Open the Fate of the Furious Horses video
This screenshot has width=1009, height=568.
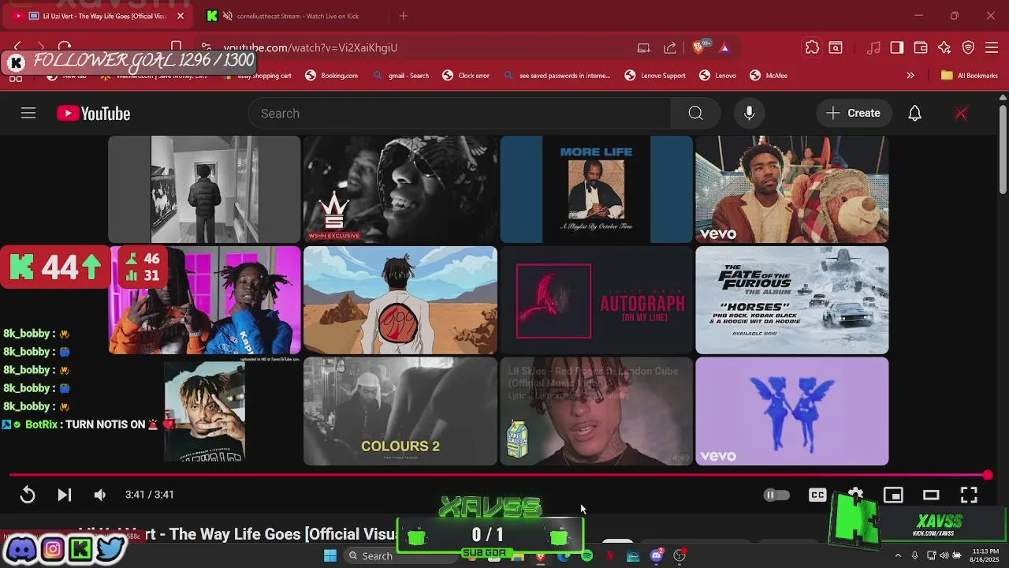792,301
